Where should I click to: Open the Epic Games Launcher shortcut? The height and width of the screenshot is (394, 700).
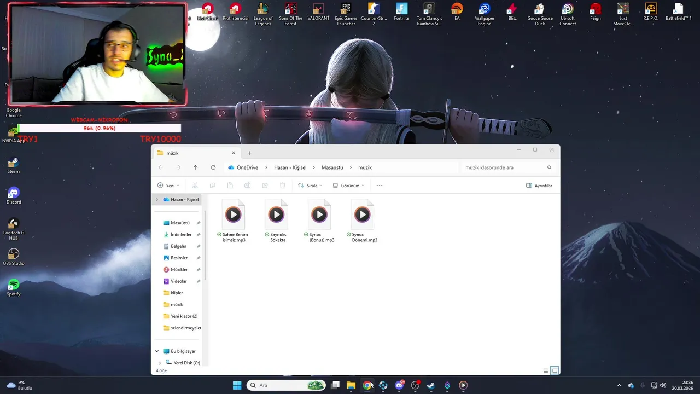[x=346, y=14]
